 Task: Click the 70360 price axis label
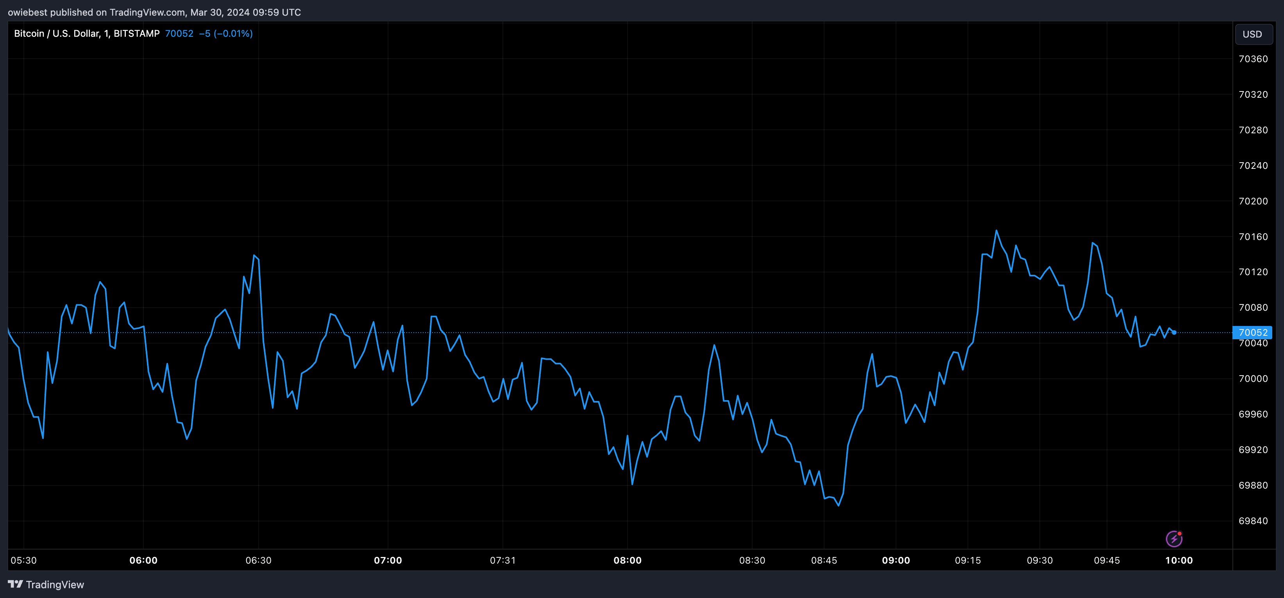[x=1253, y=59]
